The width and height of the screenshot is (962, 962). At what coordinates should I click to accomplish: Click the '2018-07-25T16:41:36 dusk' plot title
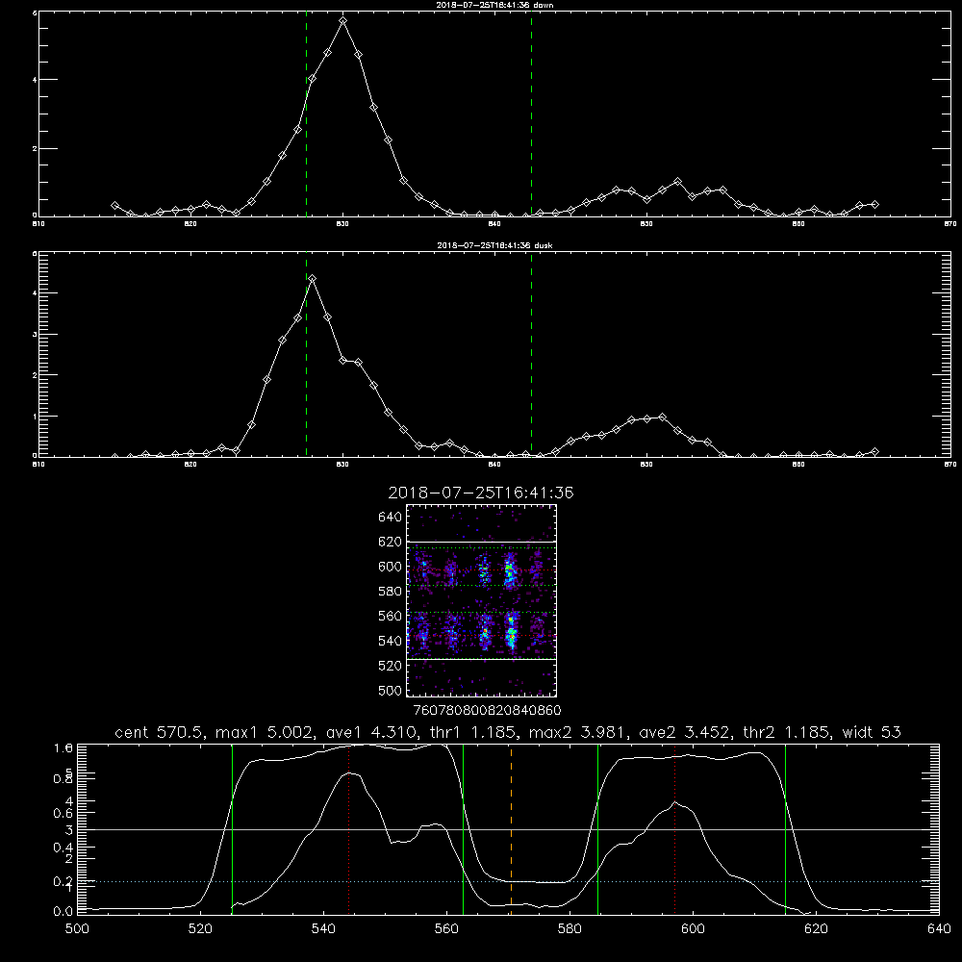494,245
